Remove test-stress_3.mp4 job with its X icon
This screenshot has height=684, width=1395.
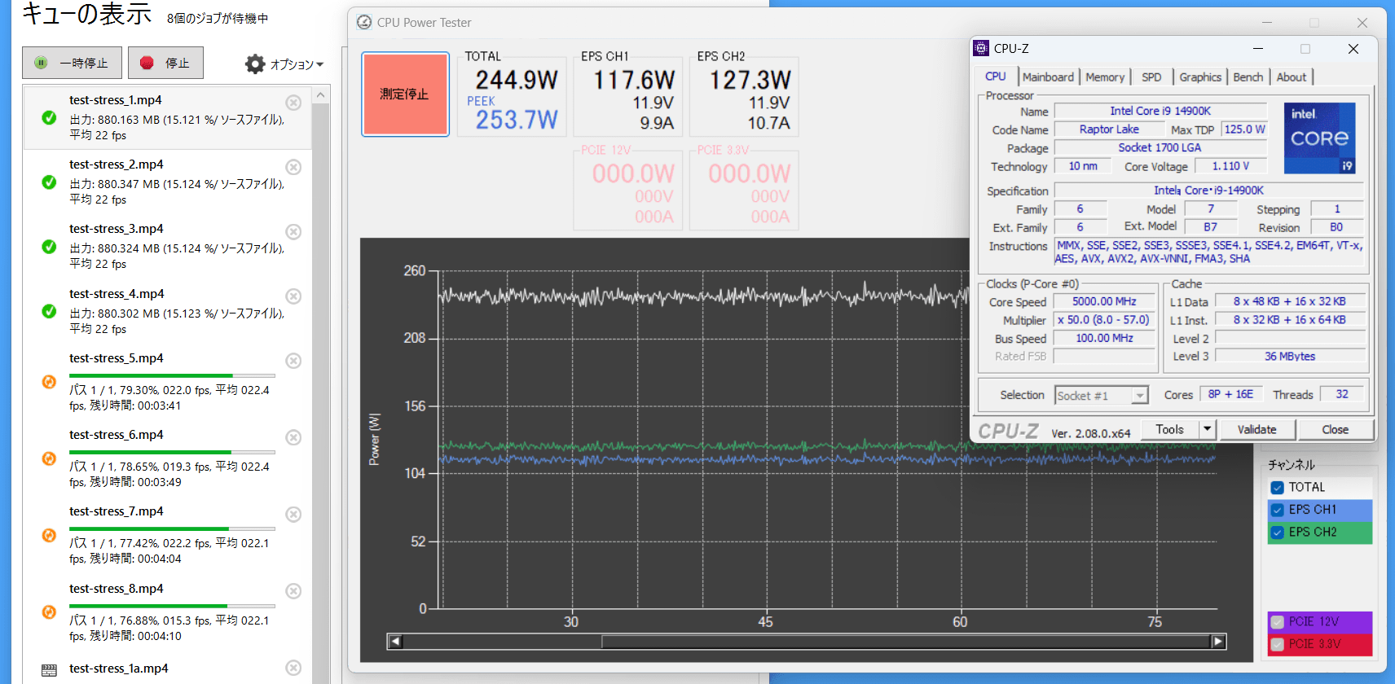(x=293, y=232)
